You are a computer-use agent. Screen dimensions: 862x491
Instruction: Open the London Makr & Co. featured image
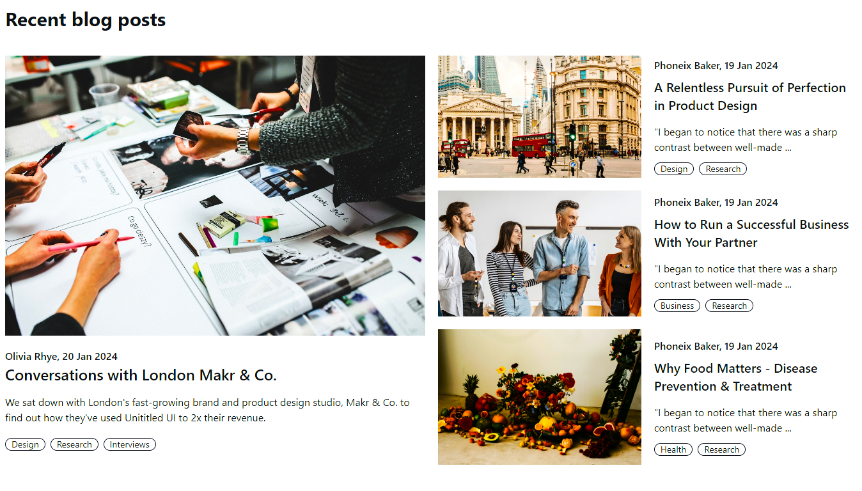(x=215, y=196)
